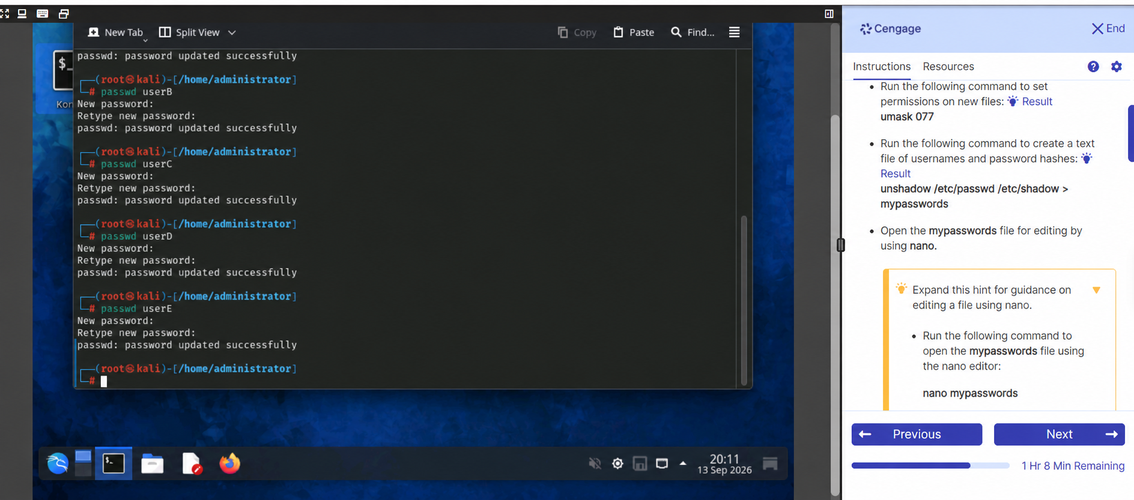The width and height of the screenshot is (1134, 500).
Task: Expand the Split View dropdown arrow
Action: (x=232, y=32)
